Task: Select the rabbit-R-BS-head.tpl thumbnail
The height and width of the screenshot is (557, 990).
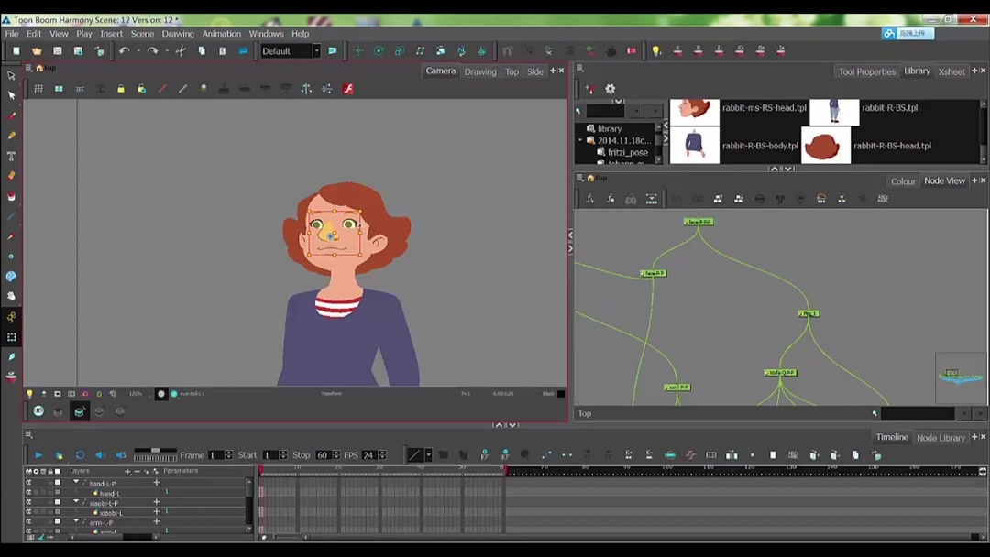Action: click(x=825, y=145)
